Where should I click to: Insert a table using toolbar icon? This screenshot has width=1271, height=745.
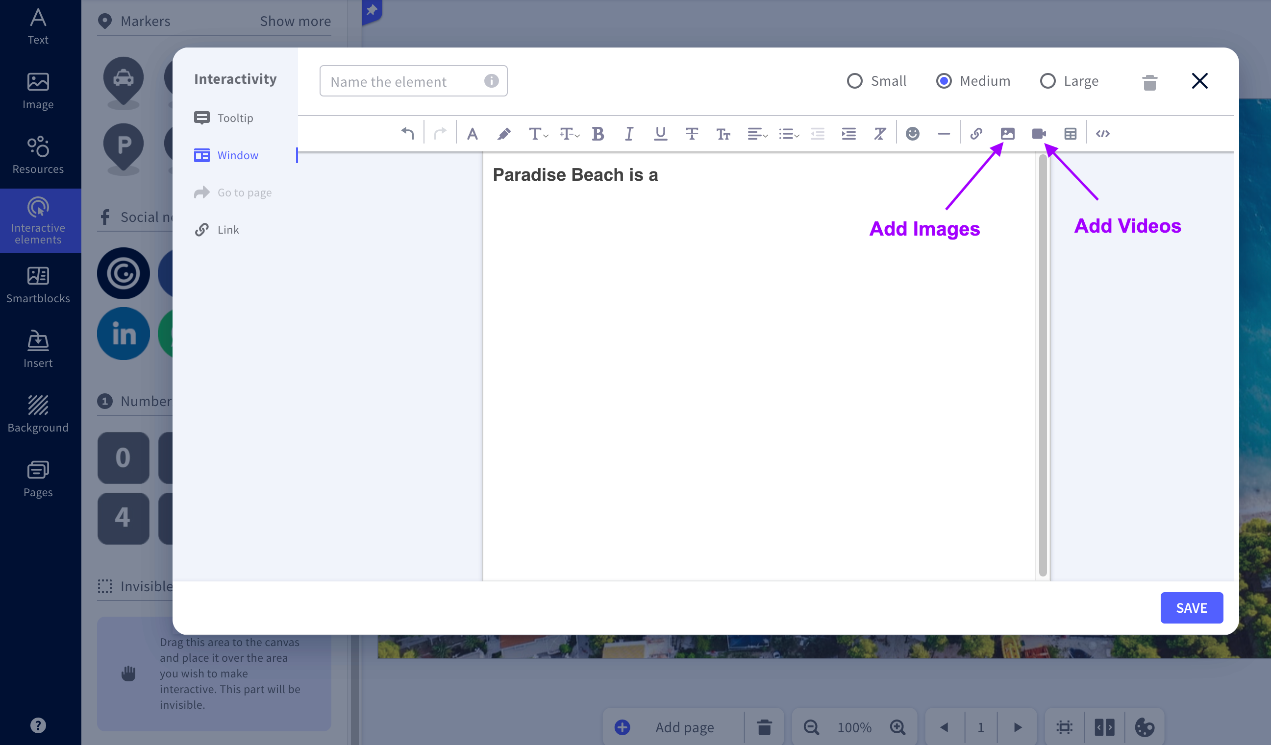[x=1070, y=134]
